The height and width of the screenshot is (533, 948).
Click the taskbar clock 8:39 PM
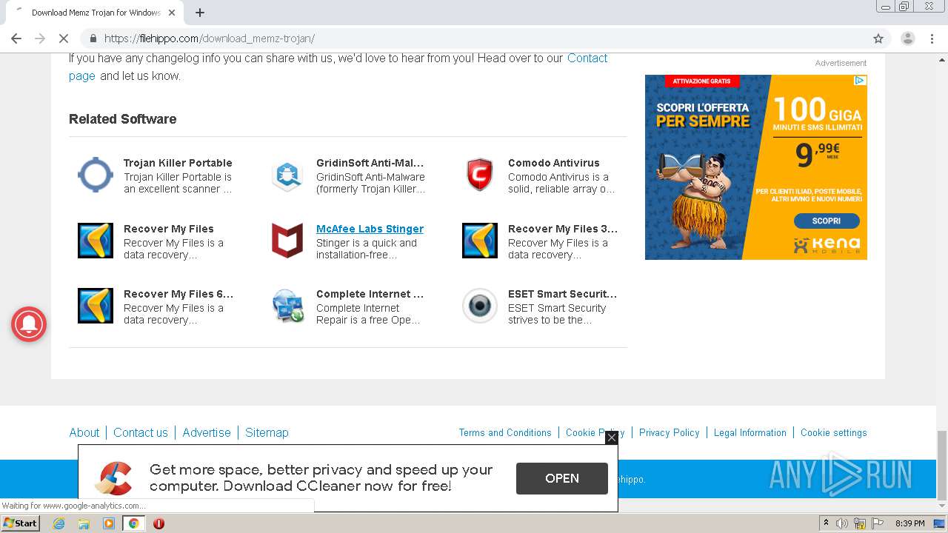[909, 523]
